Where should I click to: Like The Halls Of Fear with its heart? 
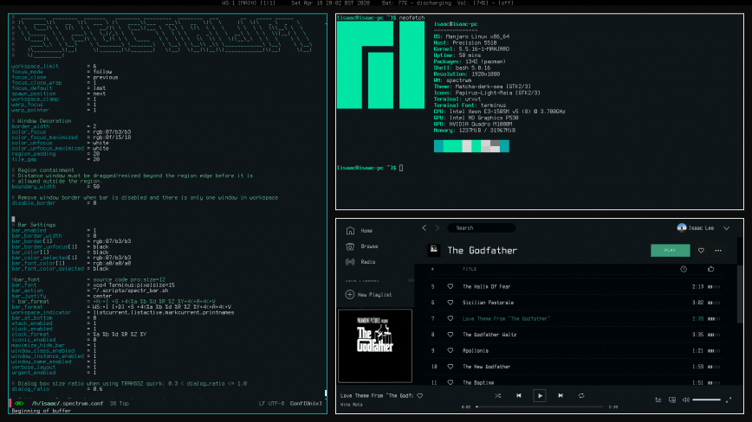click(x=451, y=286)
